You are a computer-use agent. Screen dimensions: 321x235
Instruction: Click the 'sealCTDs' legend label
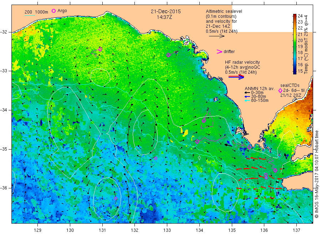pyautogui.click(x=290, y=85)
